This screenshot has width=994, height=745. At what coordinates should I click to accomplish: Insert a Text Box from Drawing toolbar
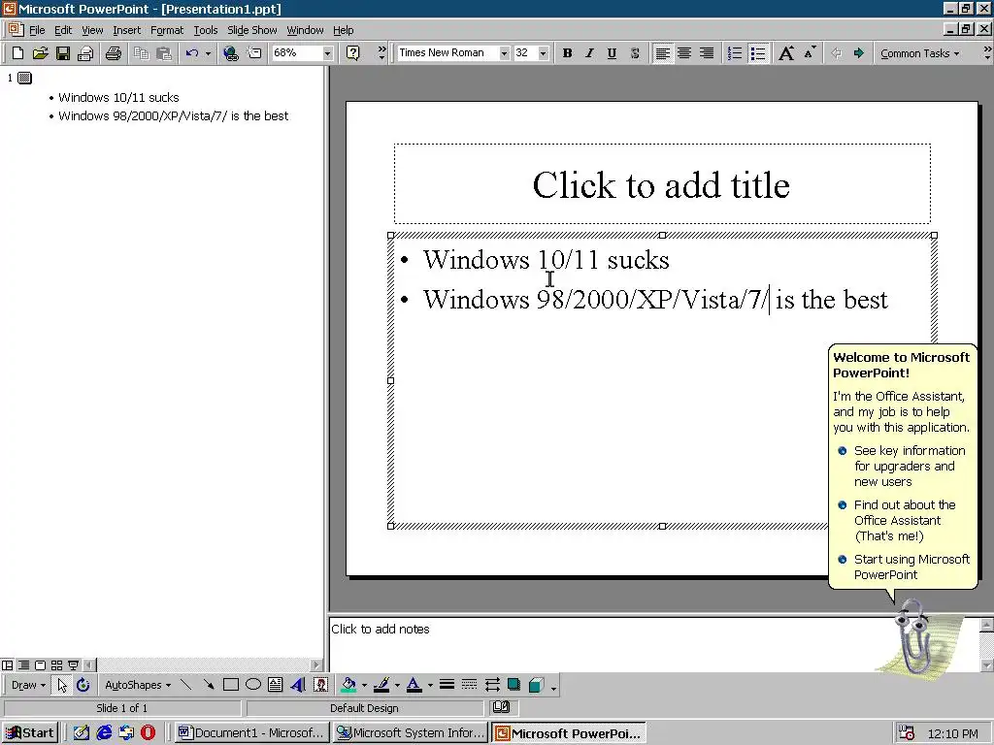coord(275,685)
